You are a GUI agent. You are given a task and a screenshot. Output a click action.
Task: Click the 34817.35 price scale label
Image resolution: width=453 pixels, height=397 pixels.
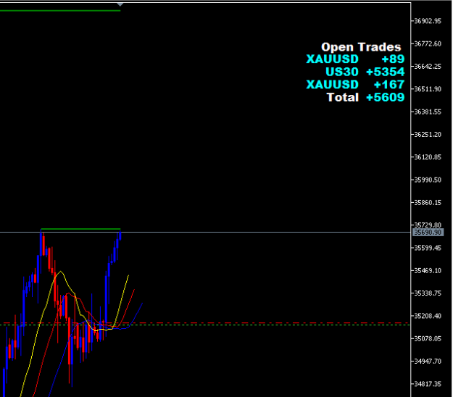pos(428,384)
